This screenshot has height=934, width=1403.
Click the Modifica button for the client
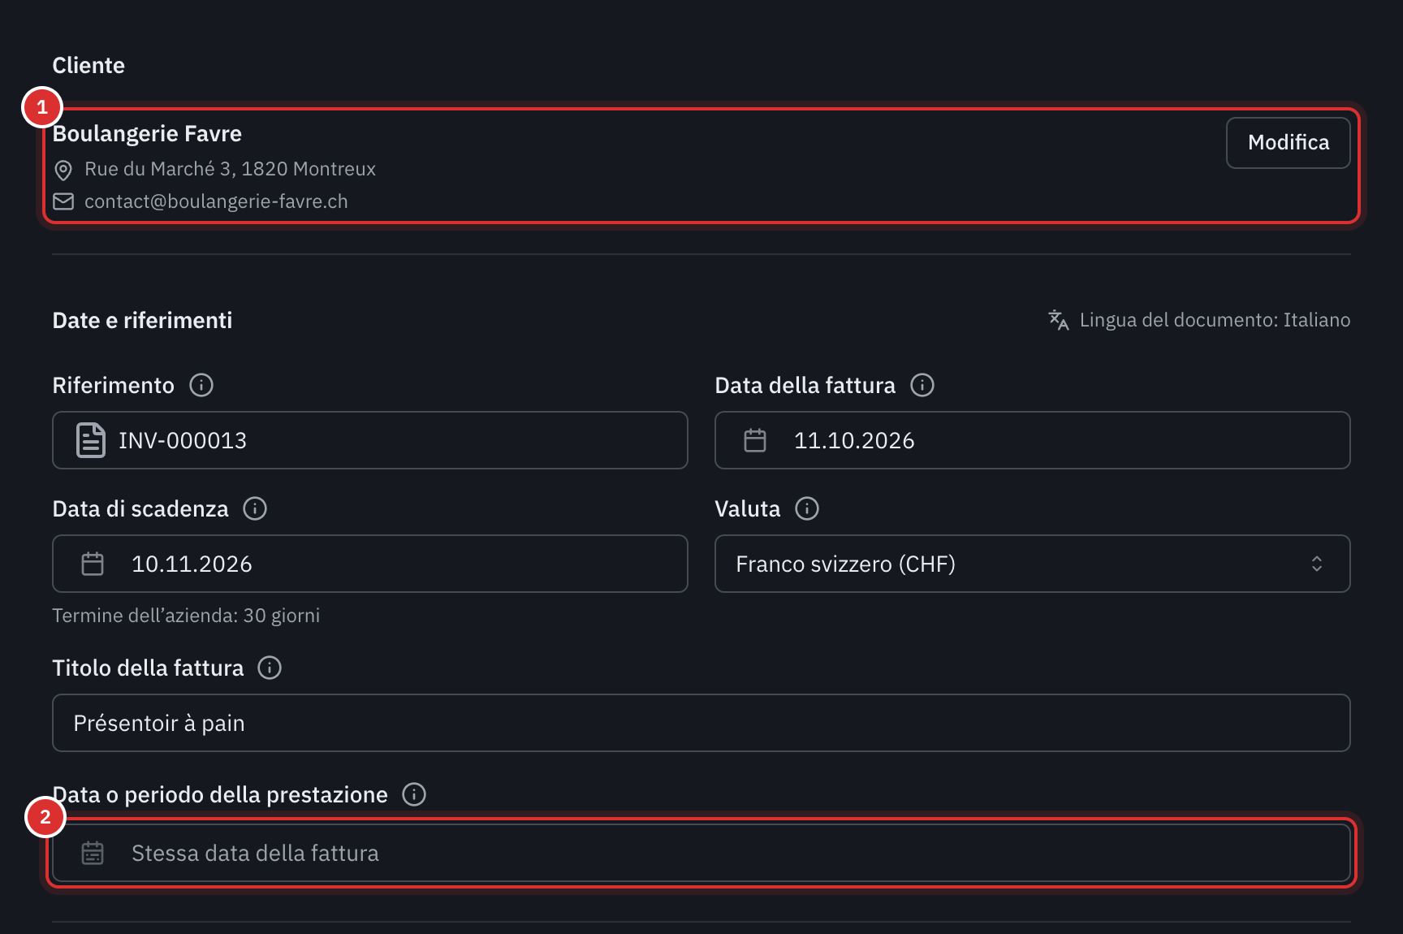pyautogui.click(x=1288, y=143)
